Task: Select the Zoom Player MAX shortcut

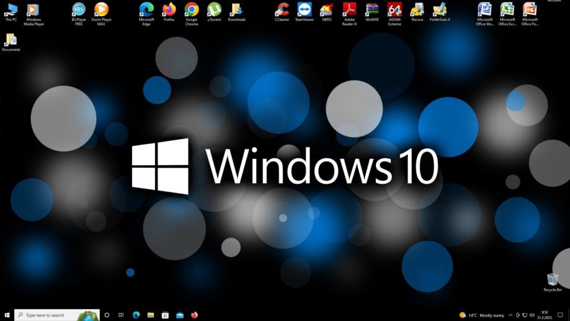Action: point(101,14)
